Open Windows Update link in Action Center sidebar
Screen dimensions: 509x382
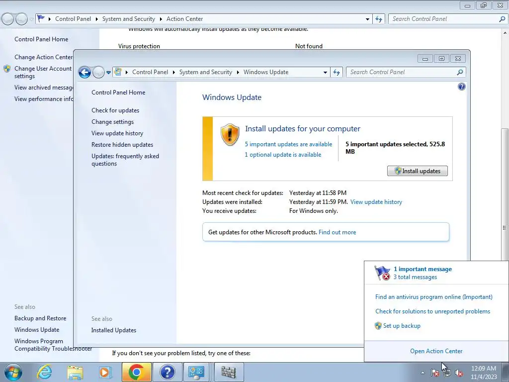[x=37, y=330]
